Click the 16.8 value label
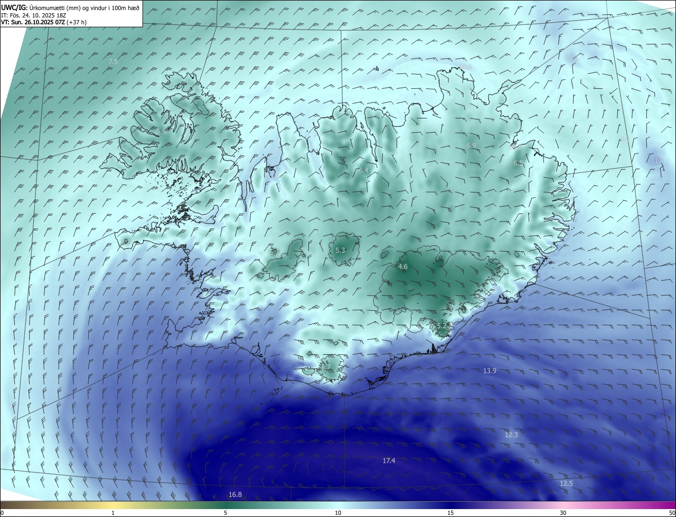The height and width of the screenshot is (517, 676). pyautogui.click(x=235, y=495)
